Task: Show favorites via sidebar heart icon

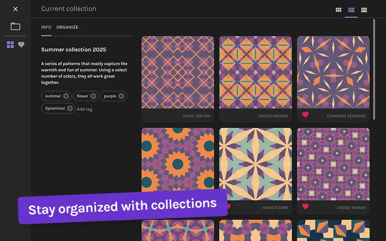Action: coord(21,45)
